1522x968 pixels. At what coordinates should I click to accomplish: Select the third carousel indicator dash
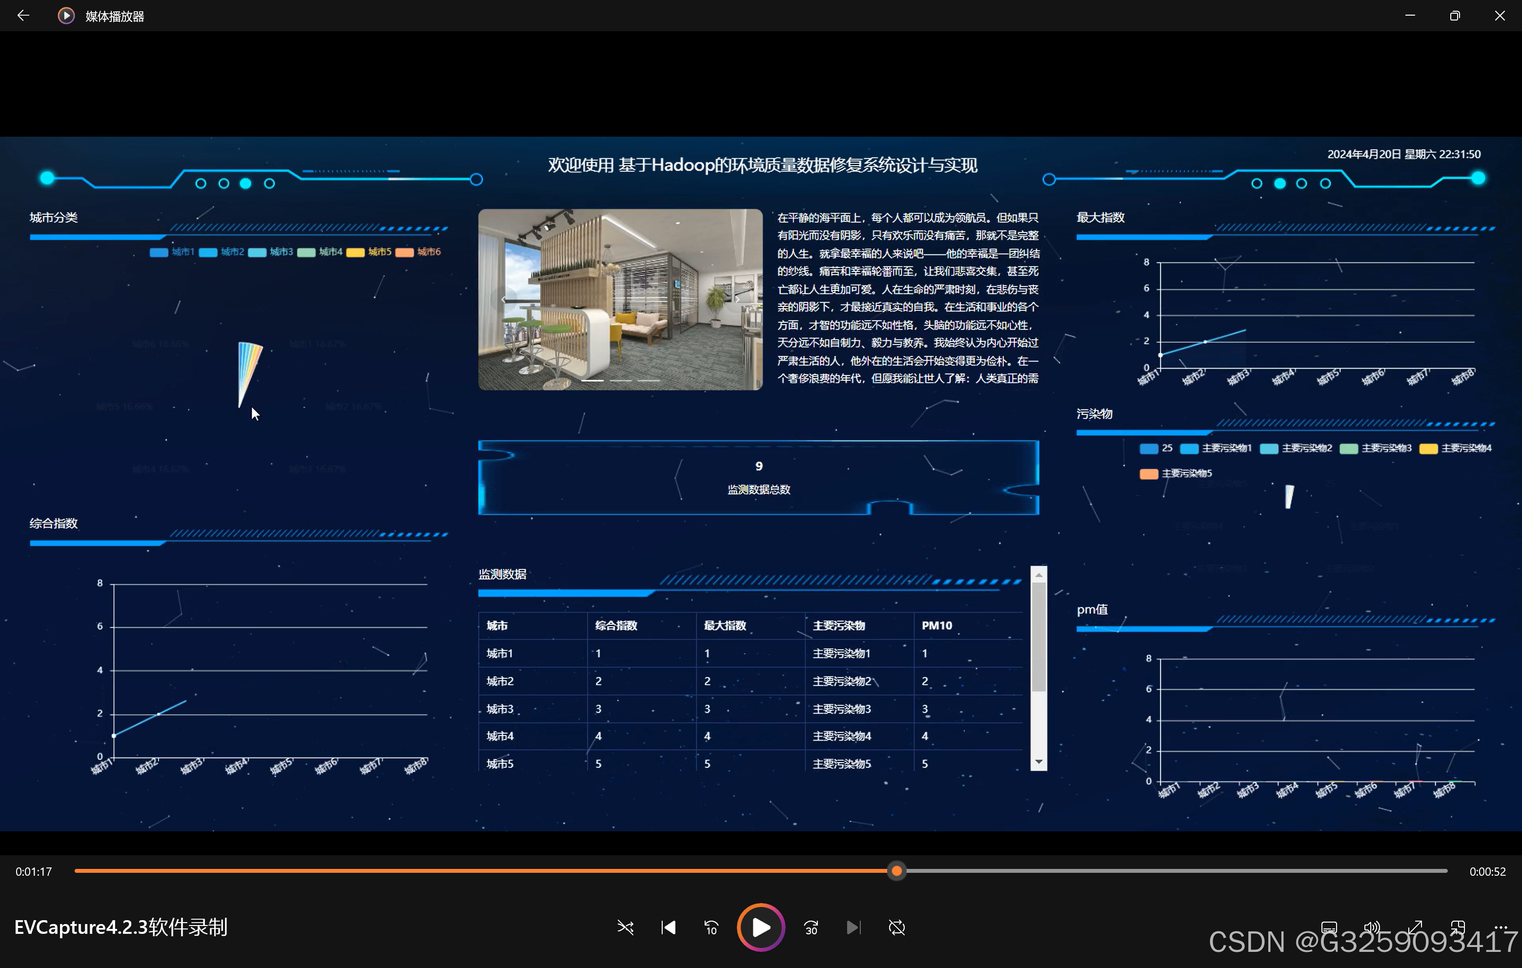coord(649,381)
